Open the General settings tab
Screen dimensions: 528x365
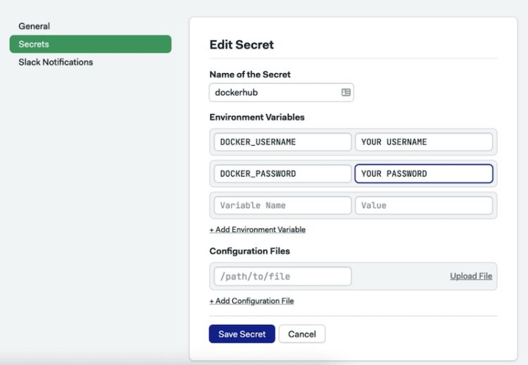pos(34,26)
